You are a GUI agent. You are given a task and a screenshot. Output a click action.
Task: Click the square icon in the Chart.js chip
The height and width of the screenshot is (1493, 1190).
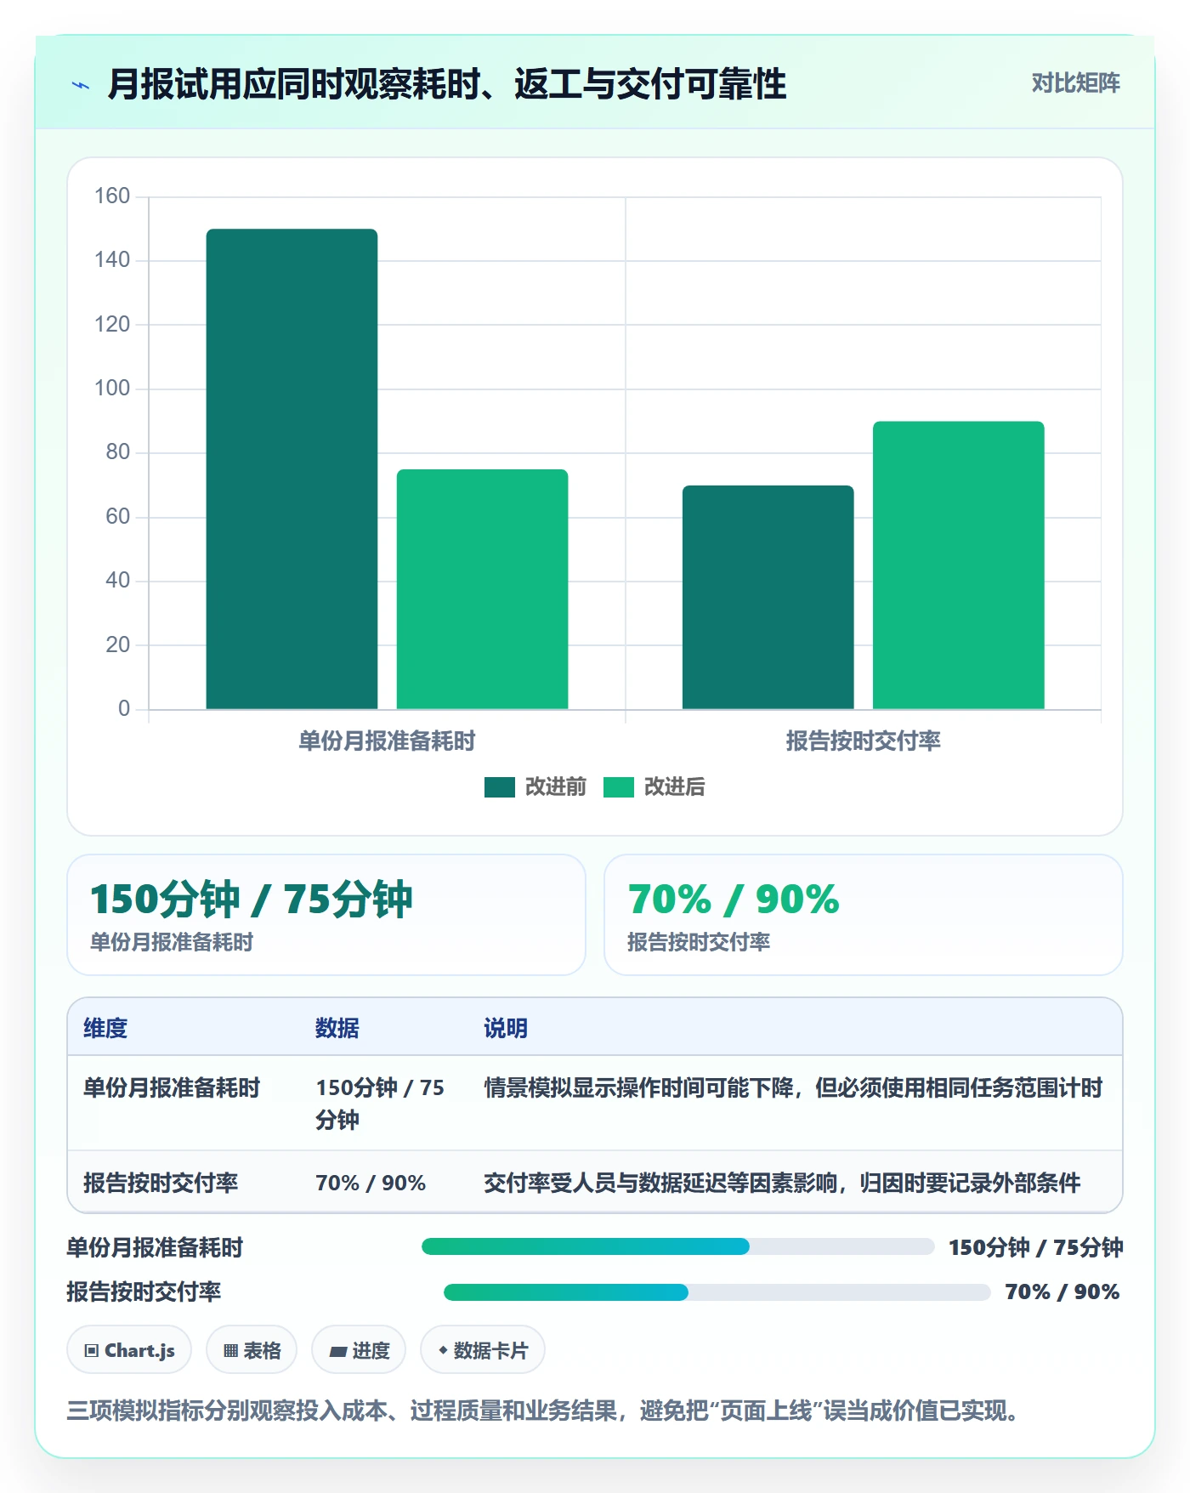[x=92, y=1351]
